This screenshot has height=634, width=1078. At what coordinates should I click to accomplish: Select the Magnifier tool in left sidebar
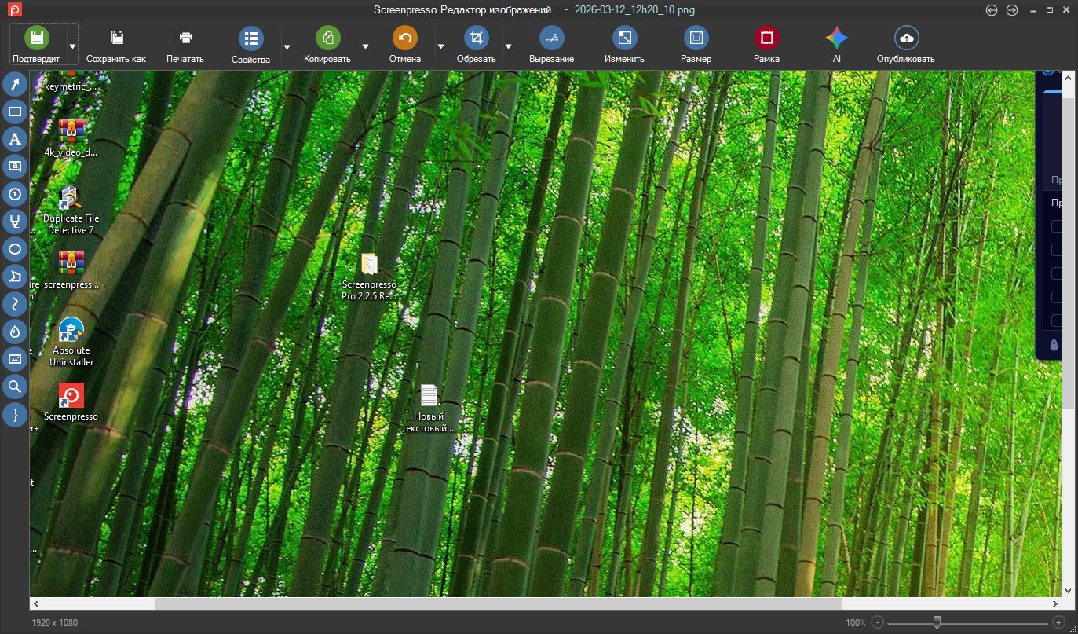[15, 387]
